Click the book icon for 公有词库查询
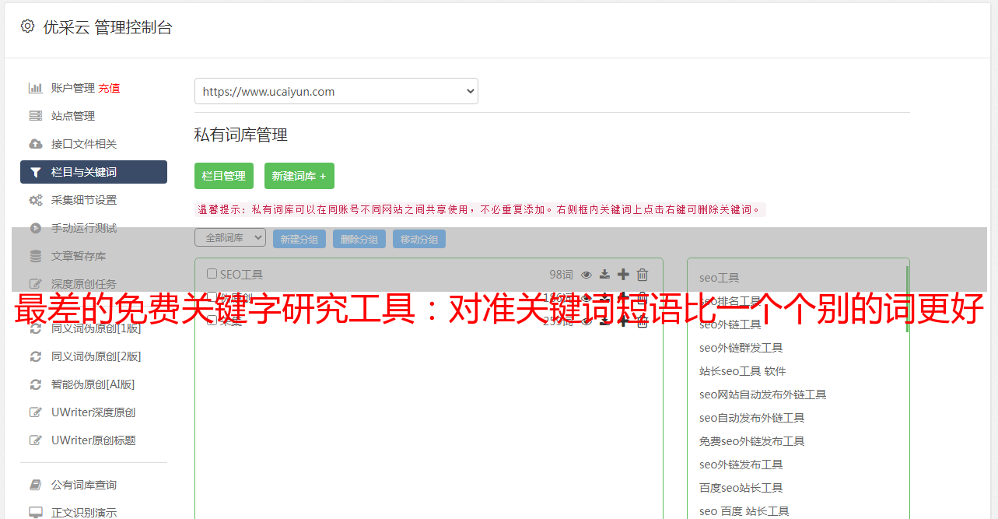Image resolution: width=998 pixels, height=519 pixels. [x=35, y=485]
